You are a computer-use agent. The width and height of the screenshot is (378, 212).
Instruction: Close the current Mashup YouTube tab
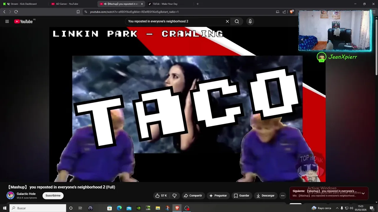[x=142, y=4]
